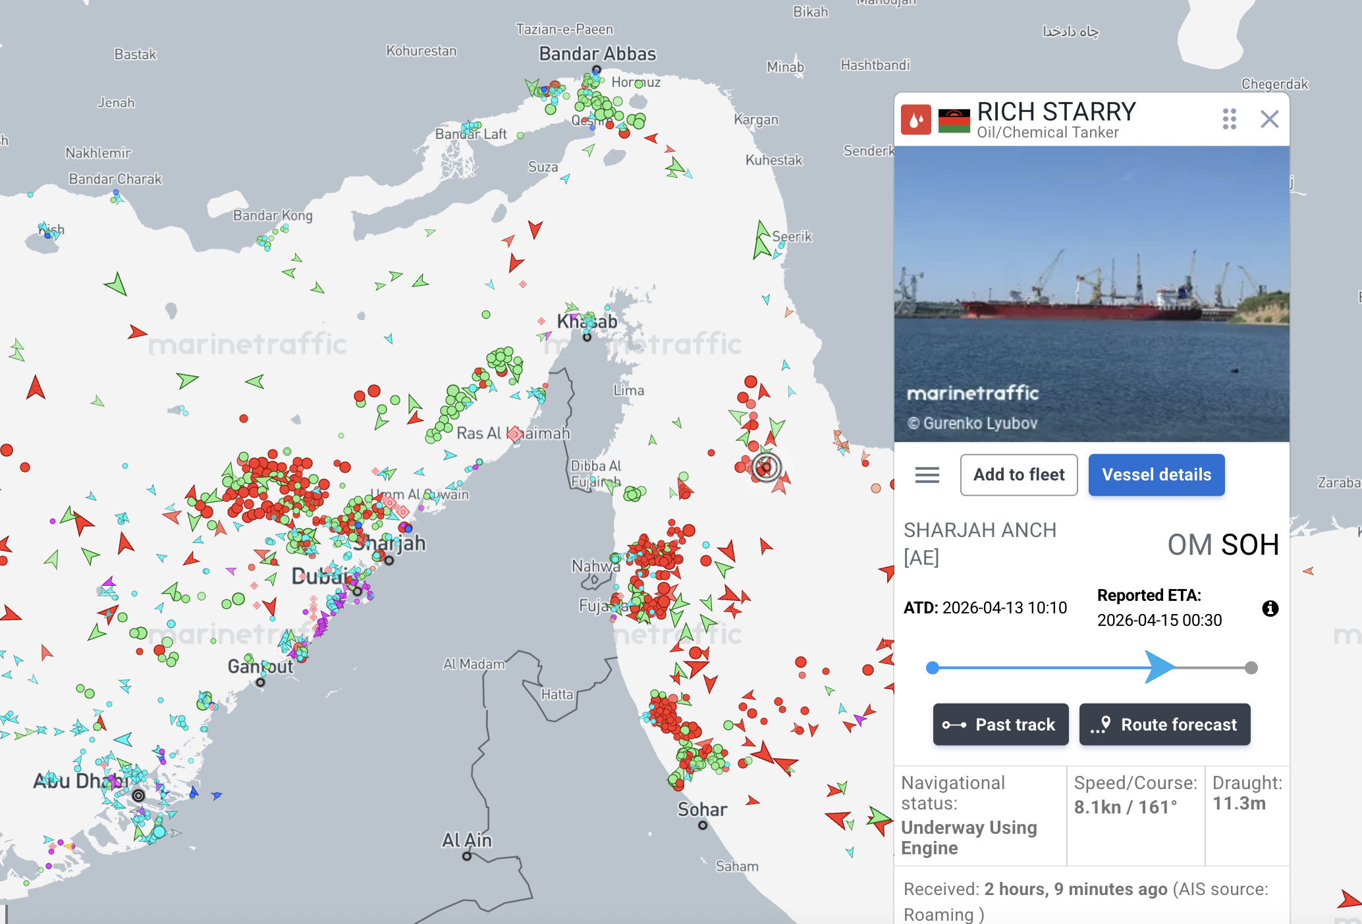Click the selected vessel marker circled on map
This screenshot has width=1362, height=924.
[x=765, y=468]
